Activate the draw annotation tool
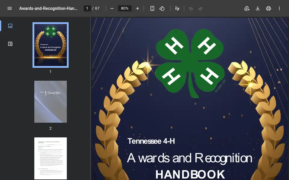The width and height of the screenshot is (289, 180). click(177, 8)
